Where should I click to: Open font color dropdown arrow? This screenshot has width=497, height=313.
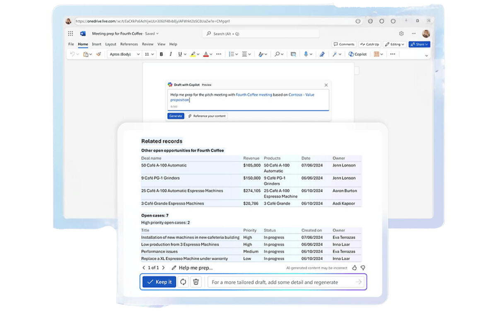tap(211, 54)
